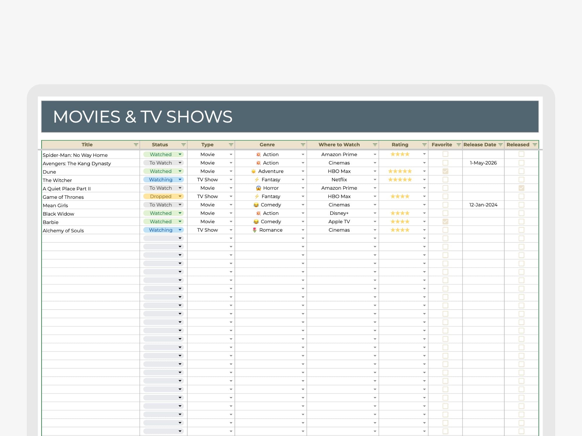The width and height of the screenshot is (582, 436).
Task: Open the Release Date column filter
Action: click(501, 144)
